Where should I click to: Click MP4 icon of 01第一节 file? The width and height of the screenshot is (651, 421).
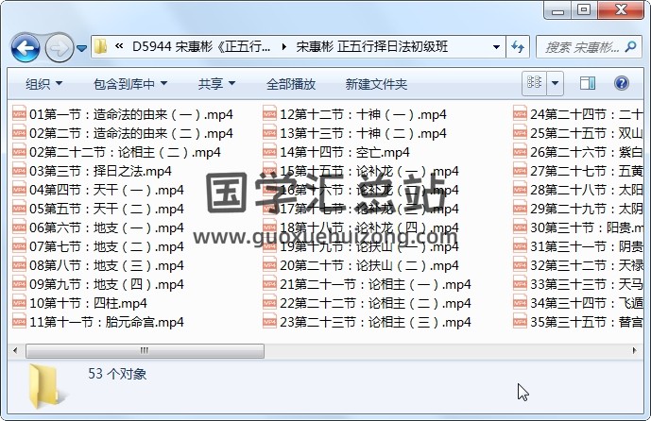[x=19, y=113]
